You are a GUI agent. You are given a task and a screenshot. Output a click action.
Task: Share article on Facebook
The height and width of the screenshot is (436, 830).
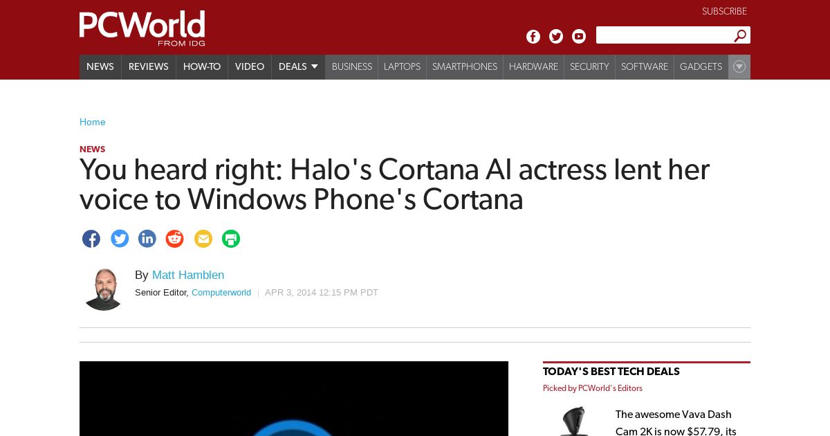pyautogui.click(x=91, y=239)
